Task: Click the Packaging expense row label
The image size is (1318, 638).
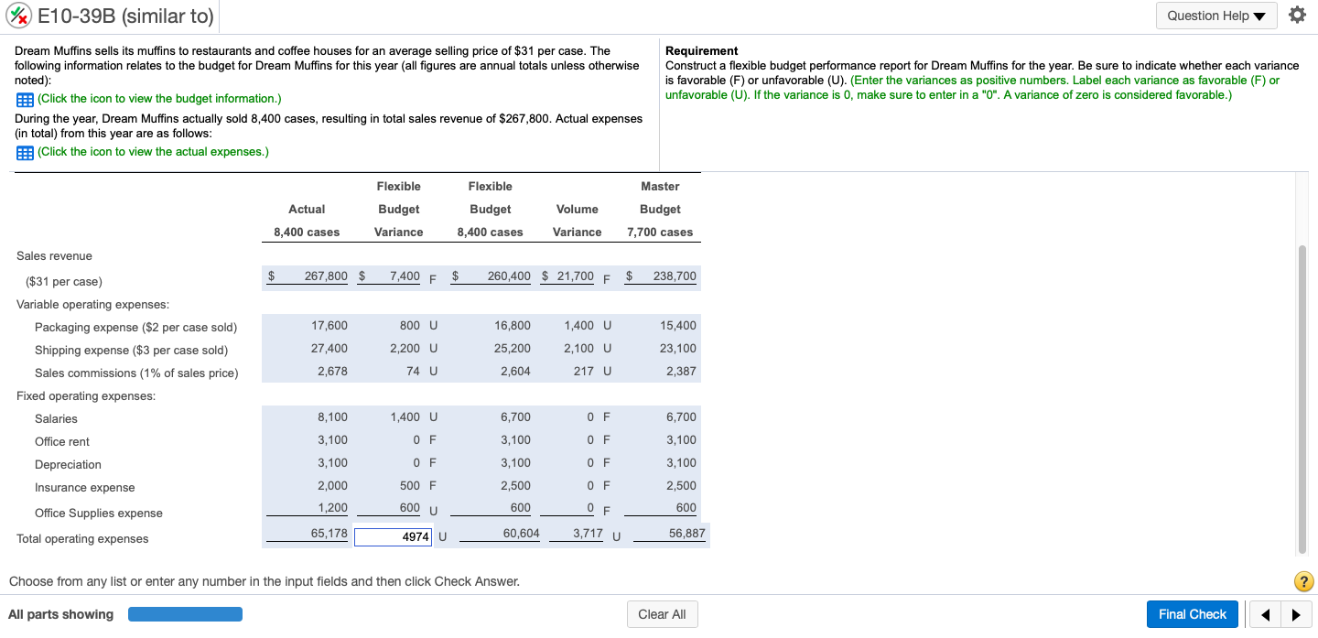Action: click(136, 328)
